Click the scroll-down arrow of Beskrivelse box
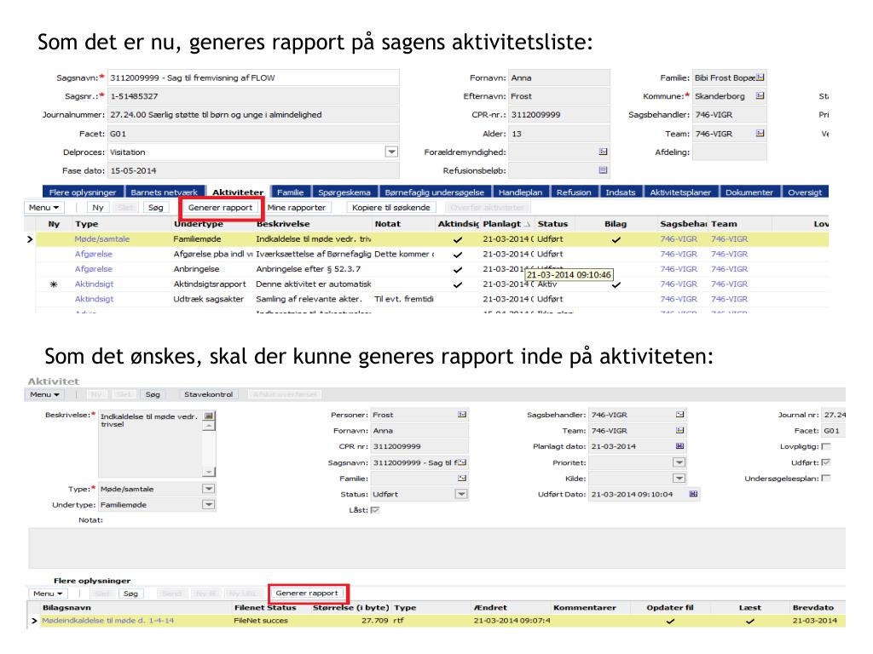Screen dimensions: 873x654 click(x=209, y=472)
